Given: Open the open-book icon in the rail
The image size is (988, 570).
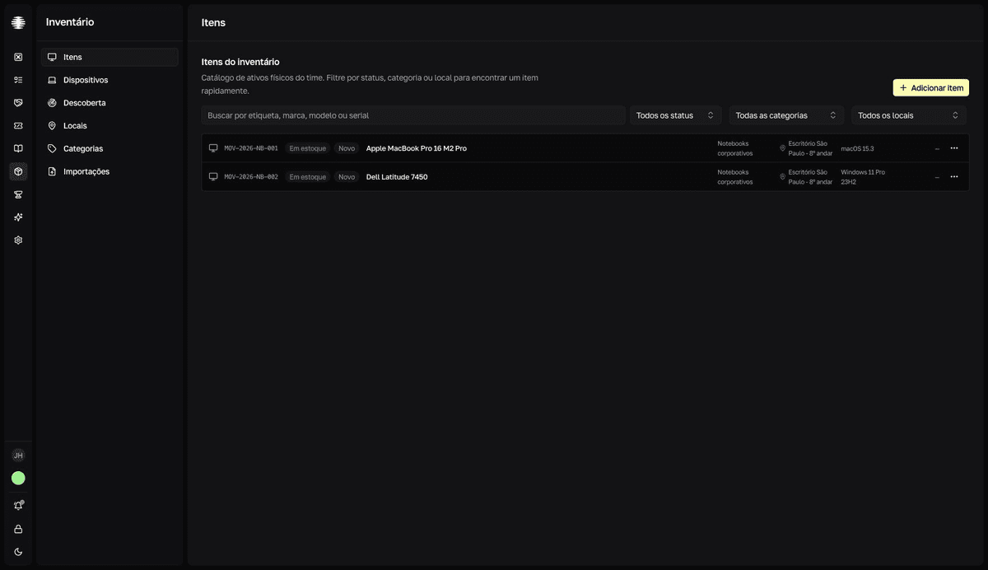Looking at the screenshot, I should click(18, 148).
